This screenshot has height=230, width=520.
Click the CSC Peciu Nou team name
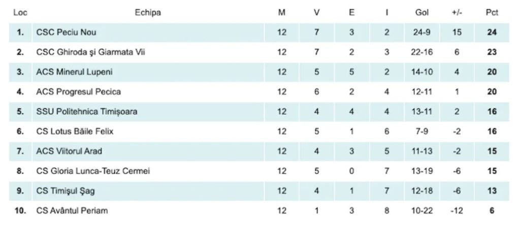click(x=66, y=32)
